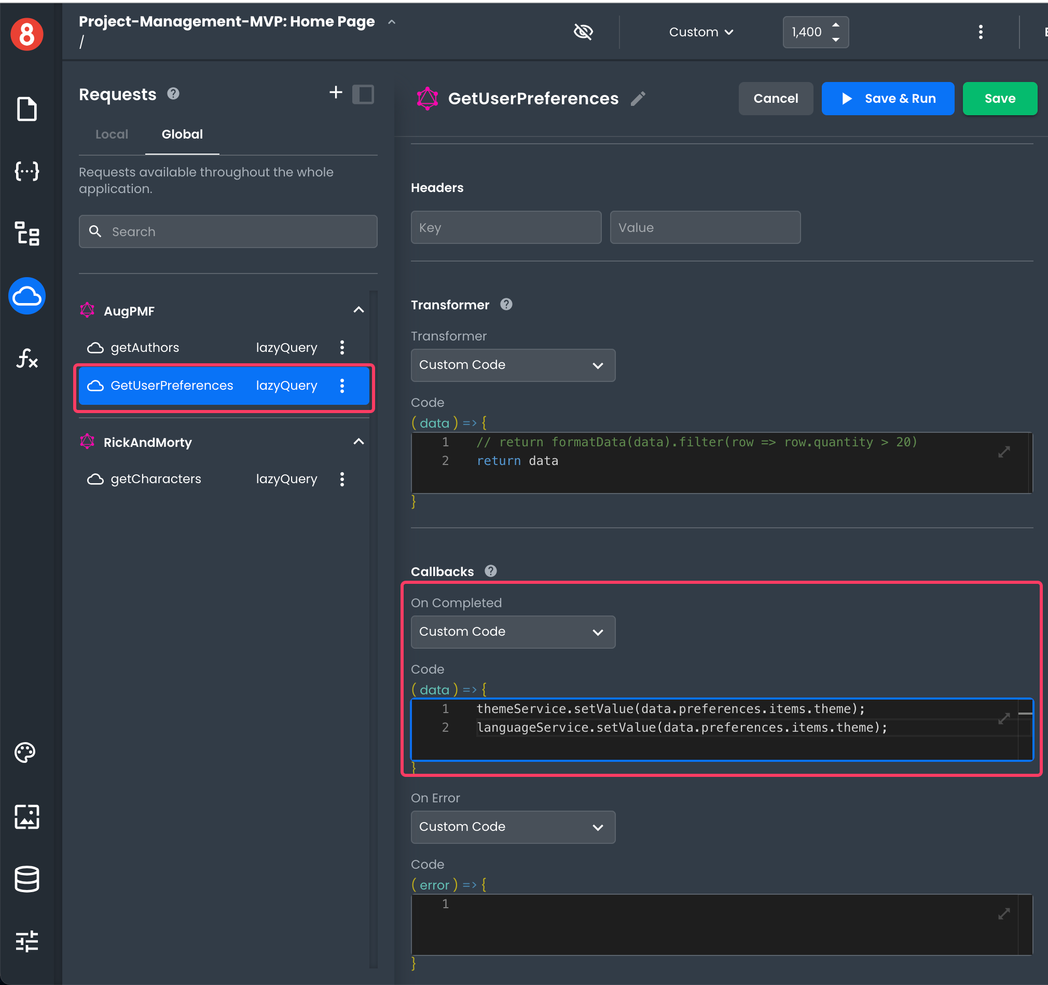Open the Pages icon in sidebar
This screenshot has width=1048, height=985.
click(26, 109)
